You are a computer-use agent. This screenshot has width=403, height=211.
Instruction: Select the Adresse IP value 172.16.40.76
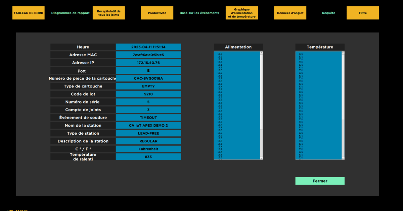click(x=148, y=63)
